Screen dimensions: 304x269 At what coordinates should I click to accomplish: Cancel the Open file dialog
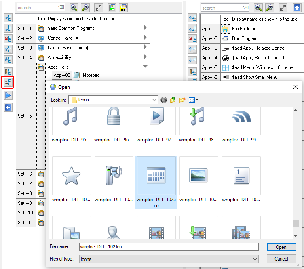pos(281,259)
